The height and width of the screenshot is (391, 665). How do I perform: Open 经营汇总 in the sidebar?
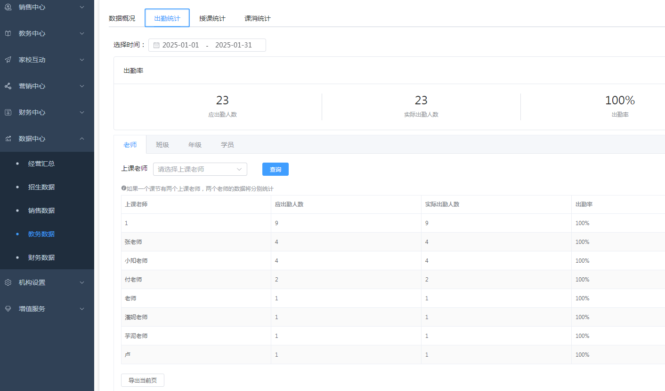point(41,164)
